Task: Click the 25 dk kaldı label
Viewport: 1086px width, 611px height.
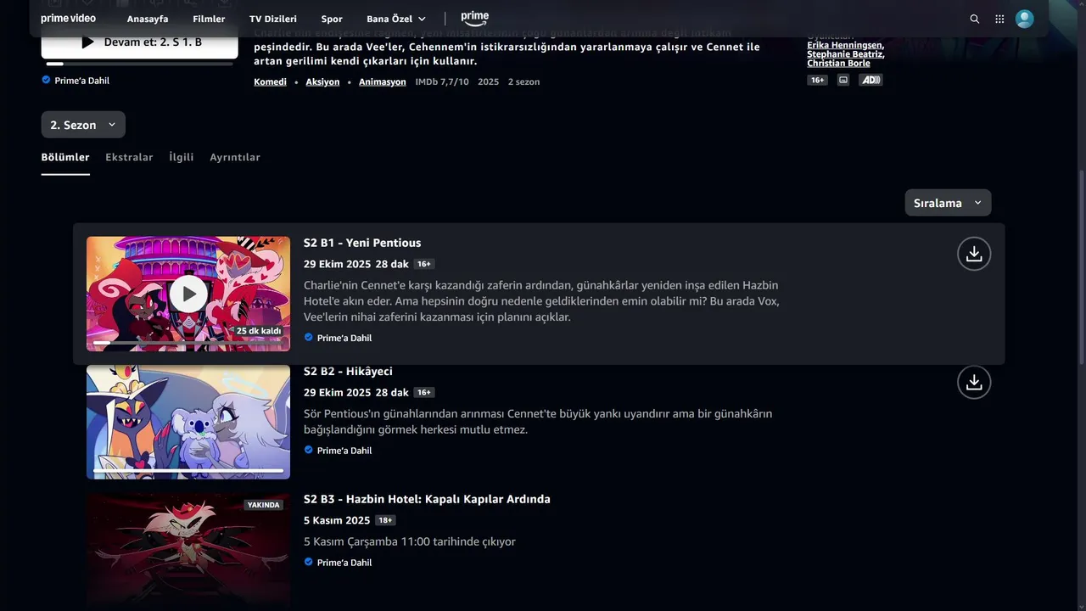Action: (x=259, y=331)
